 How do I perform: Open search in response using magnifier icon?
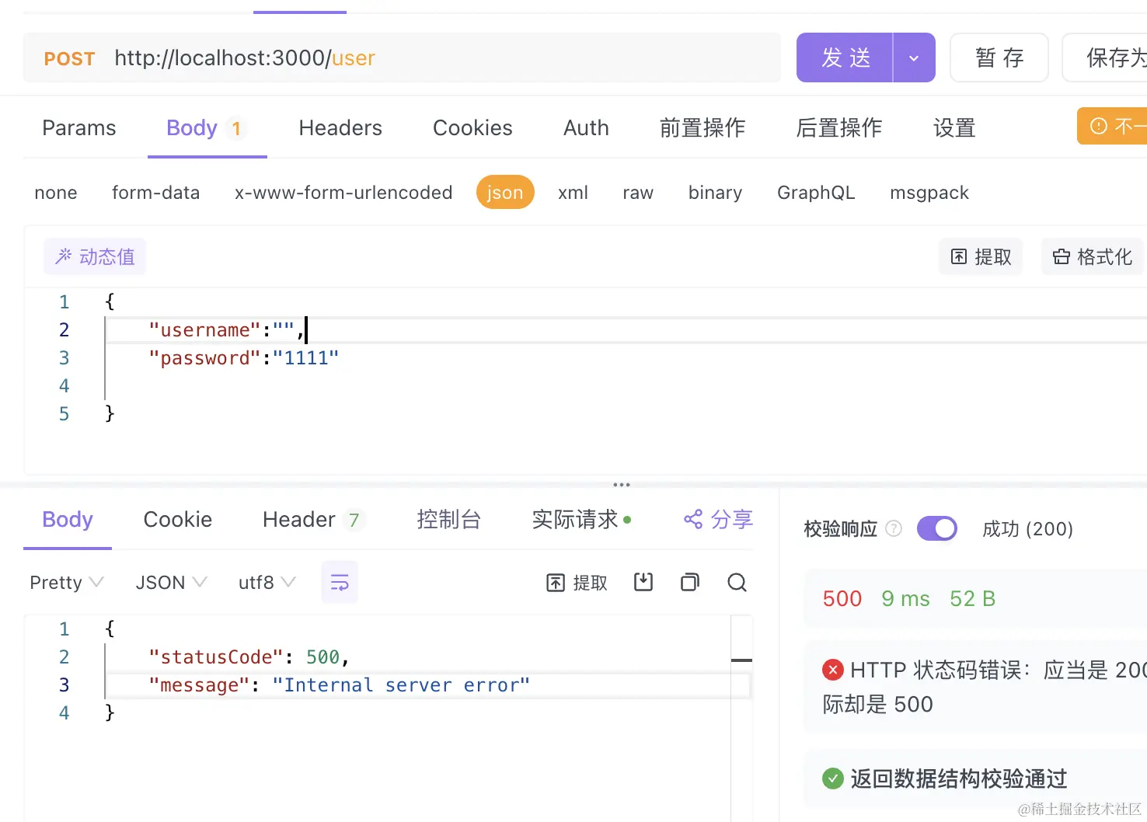[x=737, y=582]
